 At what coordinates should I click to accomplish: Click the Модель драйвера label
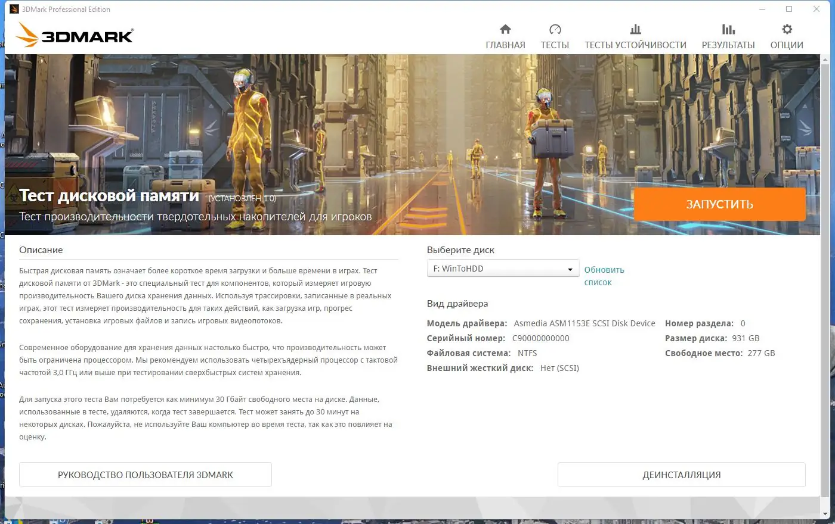click(x=467, y=323)
